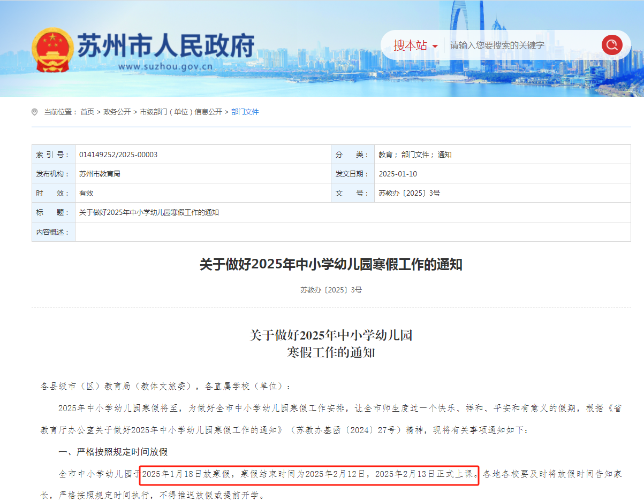This screenshot has height=501, width=644.
Task: Click the notice title in the 标题 table row
Action: (149, 212)
